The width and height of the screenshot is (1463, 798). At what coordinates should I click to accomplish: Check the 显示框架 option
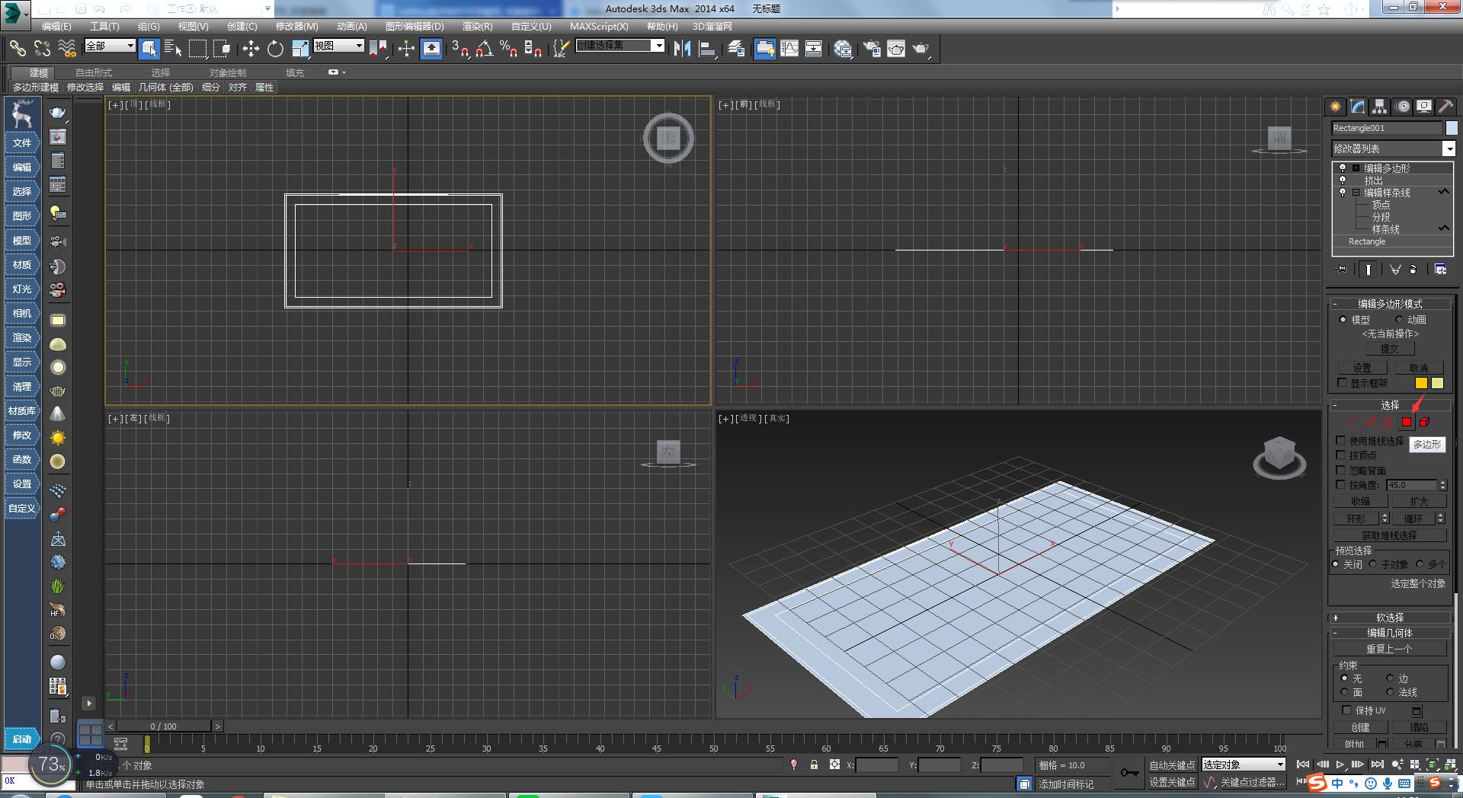(x=1343, y=383)
